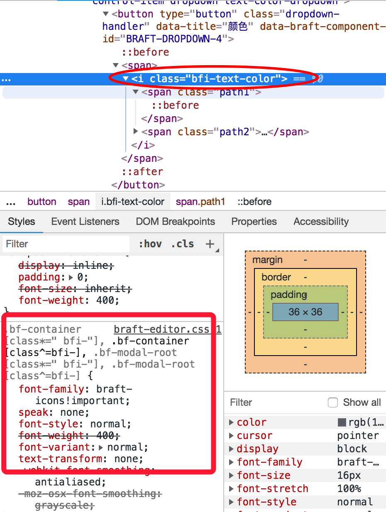Click the breadcrumb overflow ellipsis icon
This screenshot has height=512, width=386.
click(11, 202)
